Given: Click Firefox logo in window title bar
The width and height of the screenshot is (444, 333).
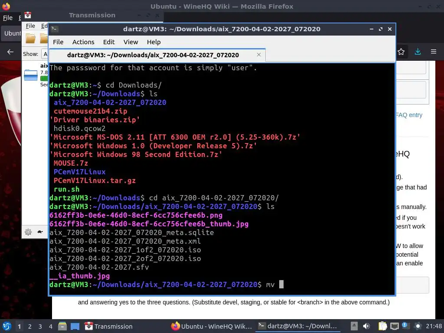Looking at the screenshot, I should click(6, 6).
